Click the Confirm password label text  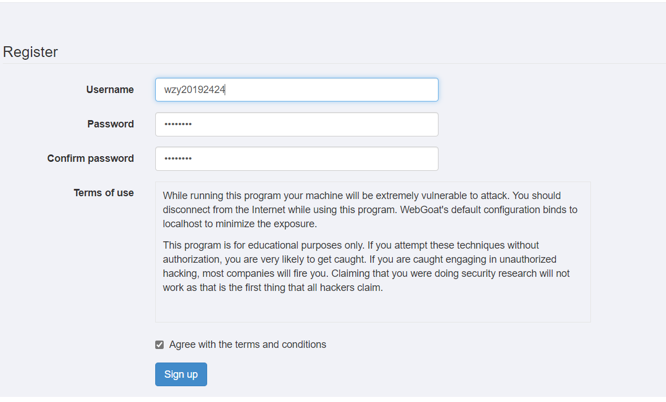[x=90, y=158]
